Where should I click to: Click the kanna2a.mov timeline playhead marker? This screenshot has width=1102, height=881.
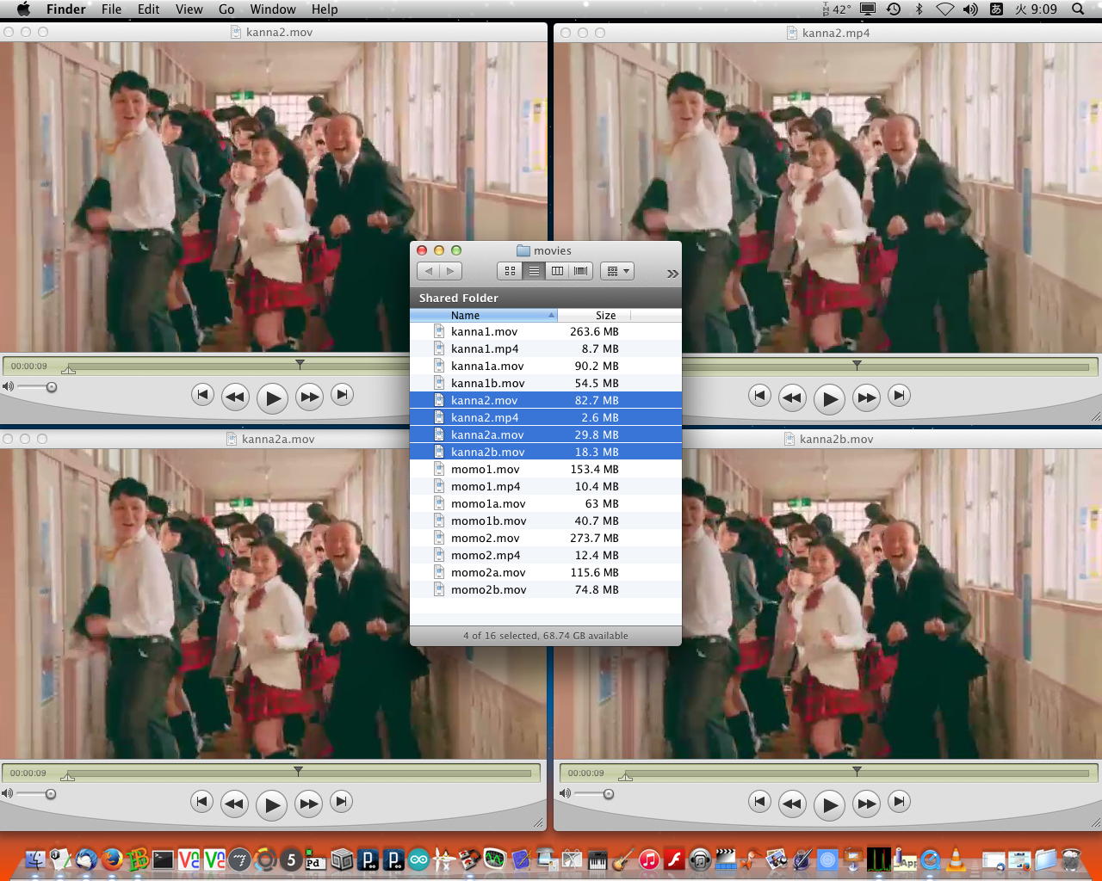coord(298,771)
